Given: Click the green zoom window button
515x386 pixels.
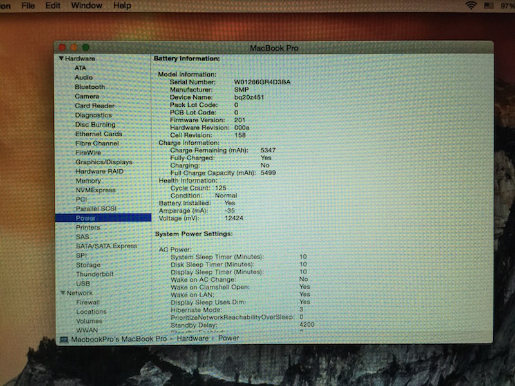Looking at the screenshot, I should [86, 47].
